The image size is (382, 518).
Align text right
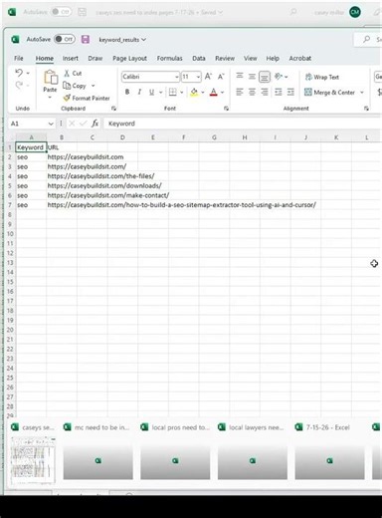pos(265,92)
